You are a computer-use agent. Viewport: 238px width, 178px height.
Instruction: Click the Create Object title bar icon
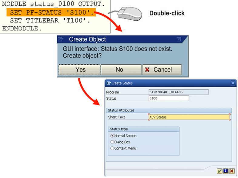(x=61, y=39)
